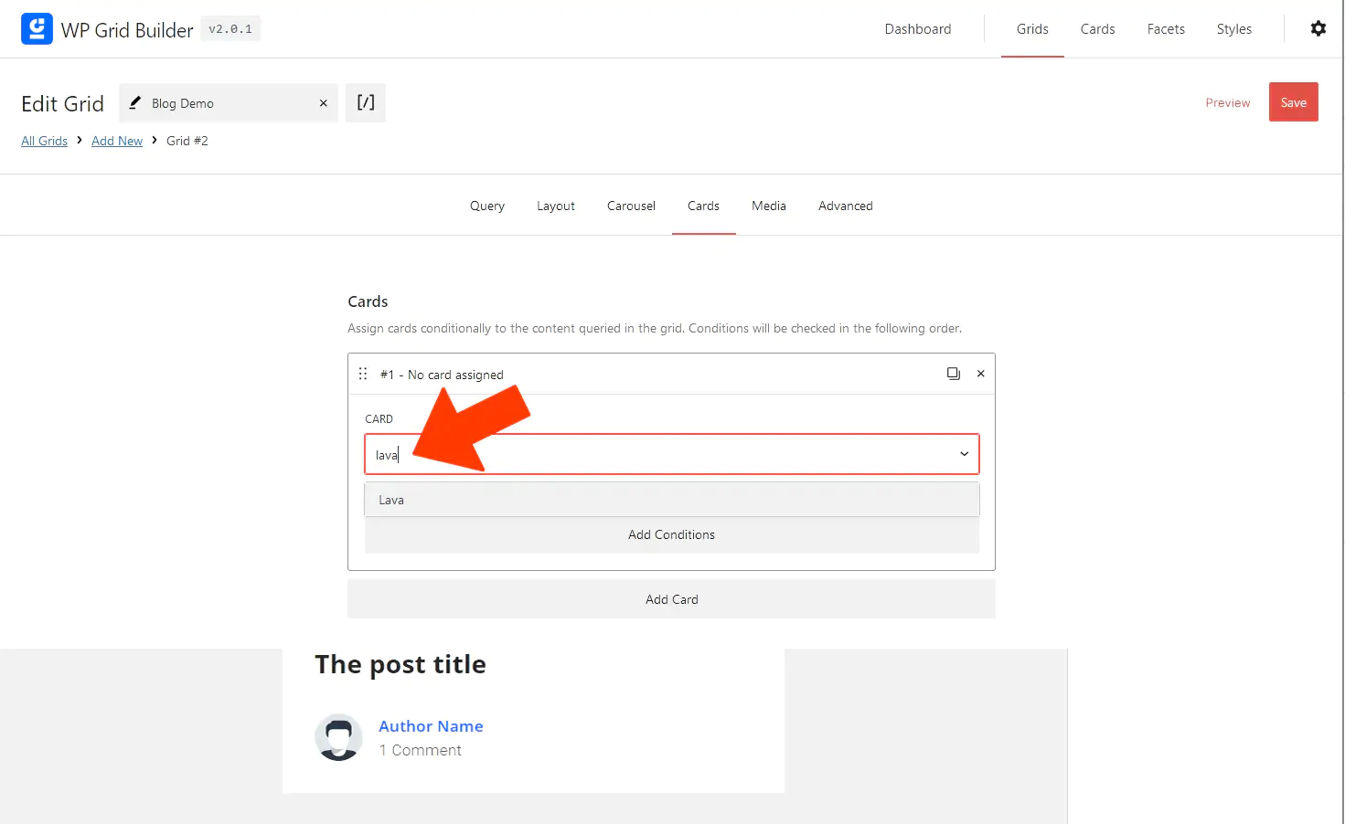Grab the drag handle on card #1

363,374
